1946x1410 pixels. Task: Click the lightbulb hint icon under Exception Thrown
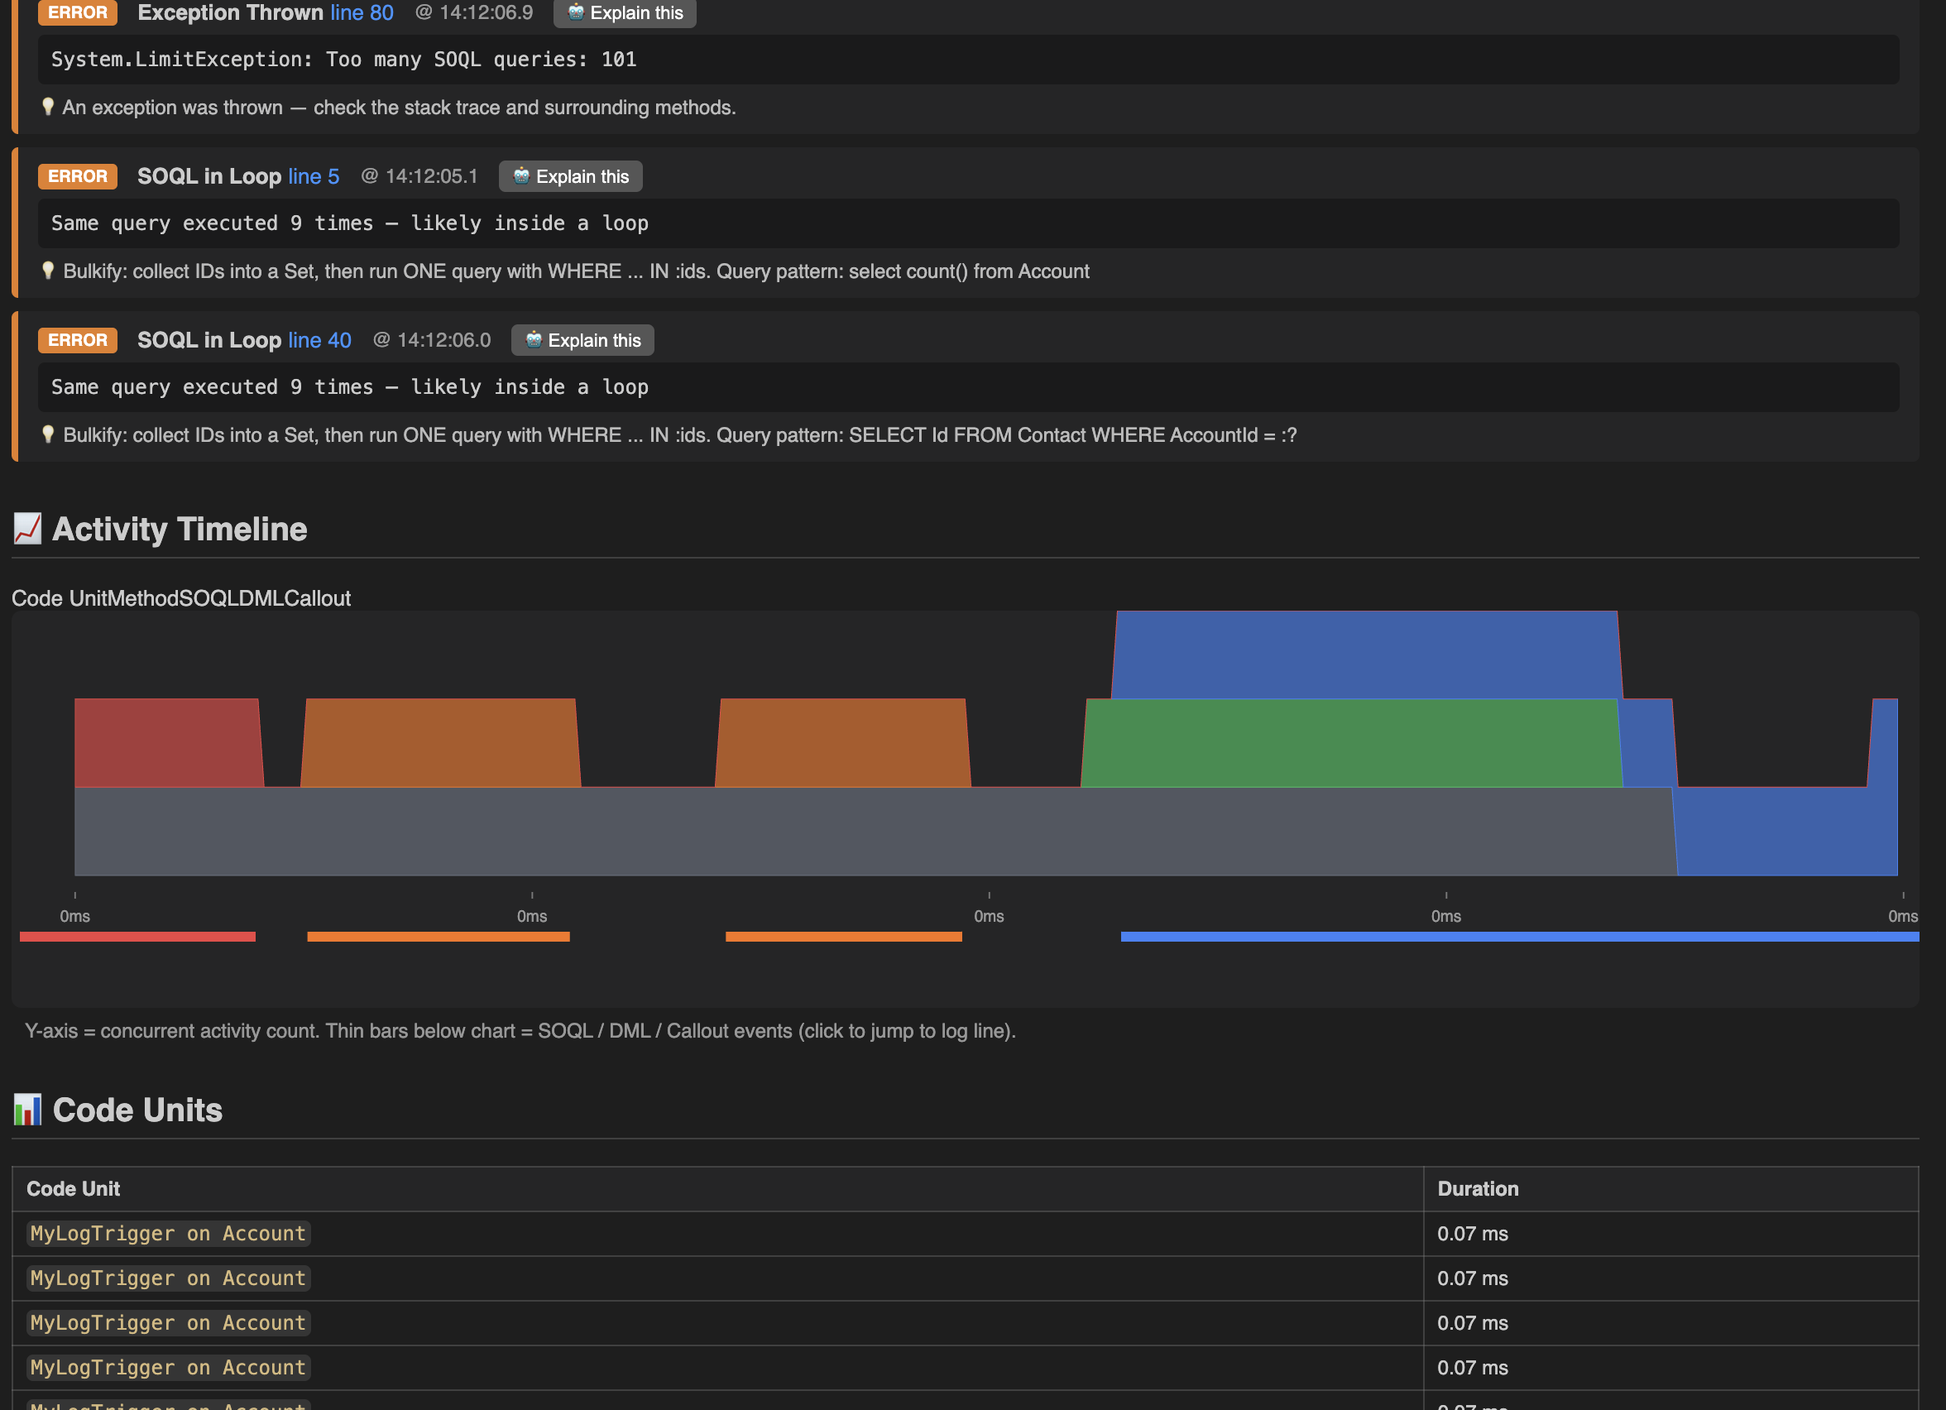(x=48, y=107)
